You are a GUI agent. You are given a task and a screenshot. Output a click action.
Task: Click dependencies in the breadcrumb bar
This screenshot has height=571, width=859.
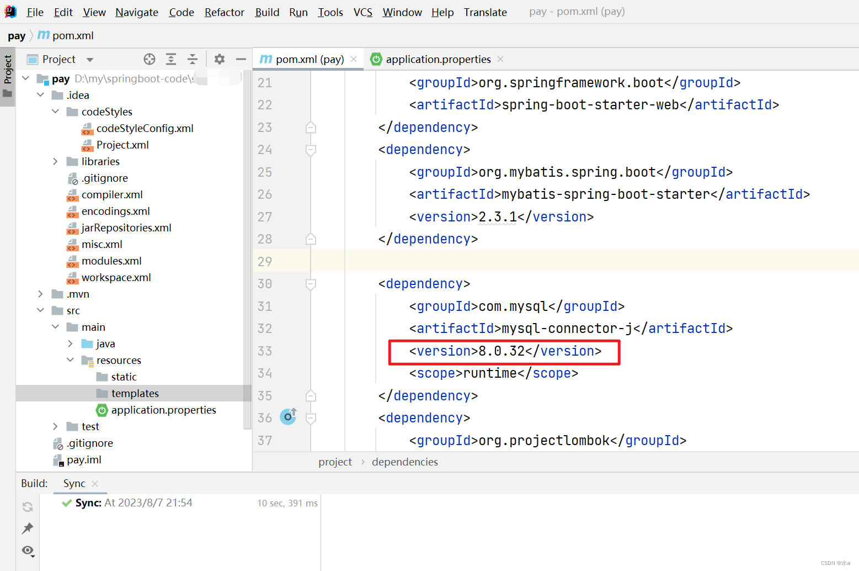(x=404, y=462)
